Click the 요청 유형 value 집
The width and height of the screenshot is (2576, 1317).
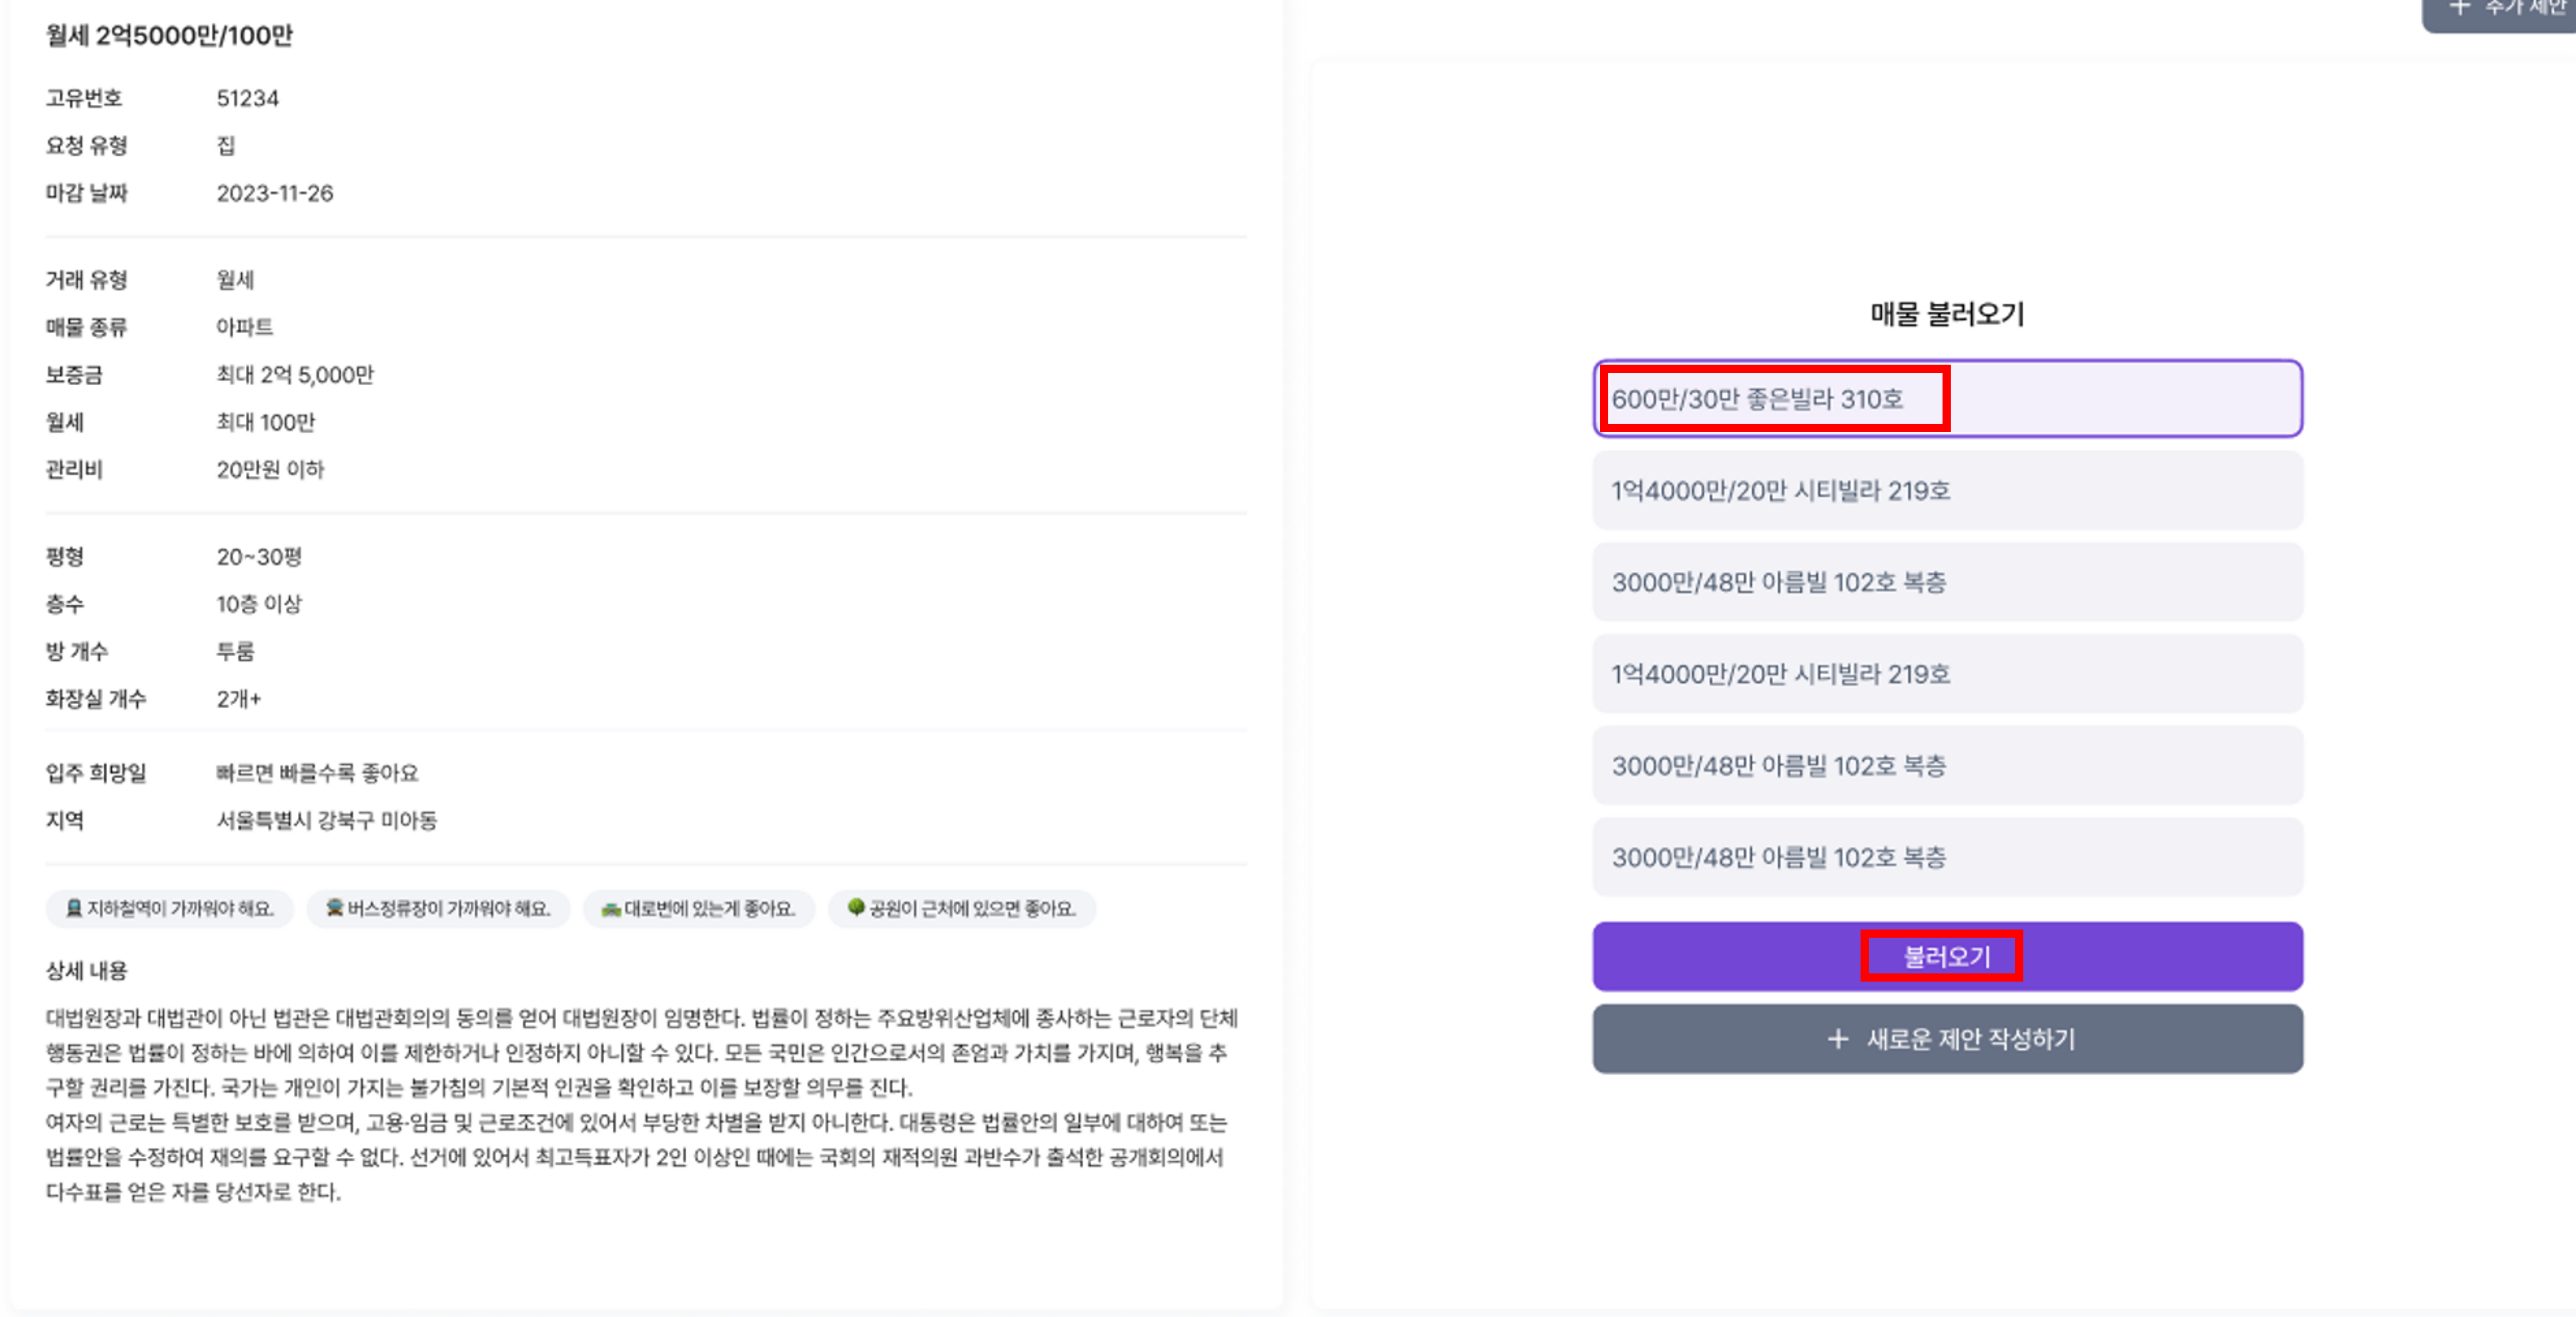coord(226,146)
